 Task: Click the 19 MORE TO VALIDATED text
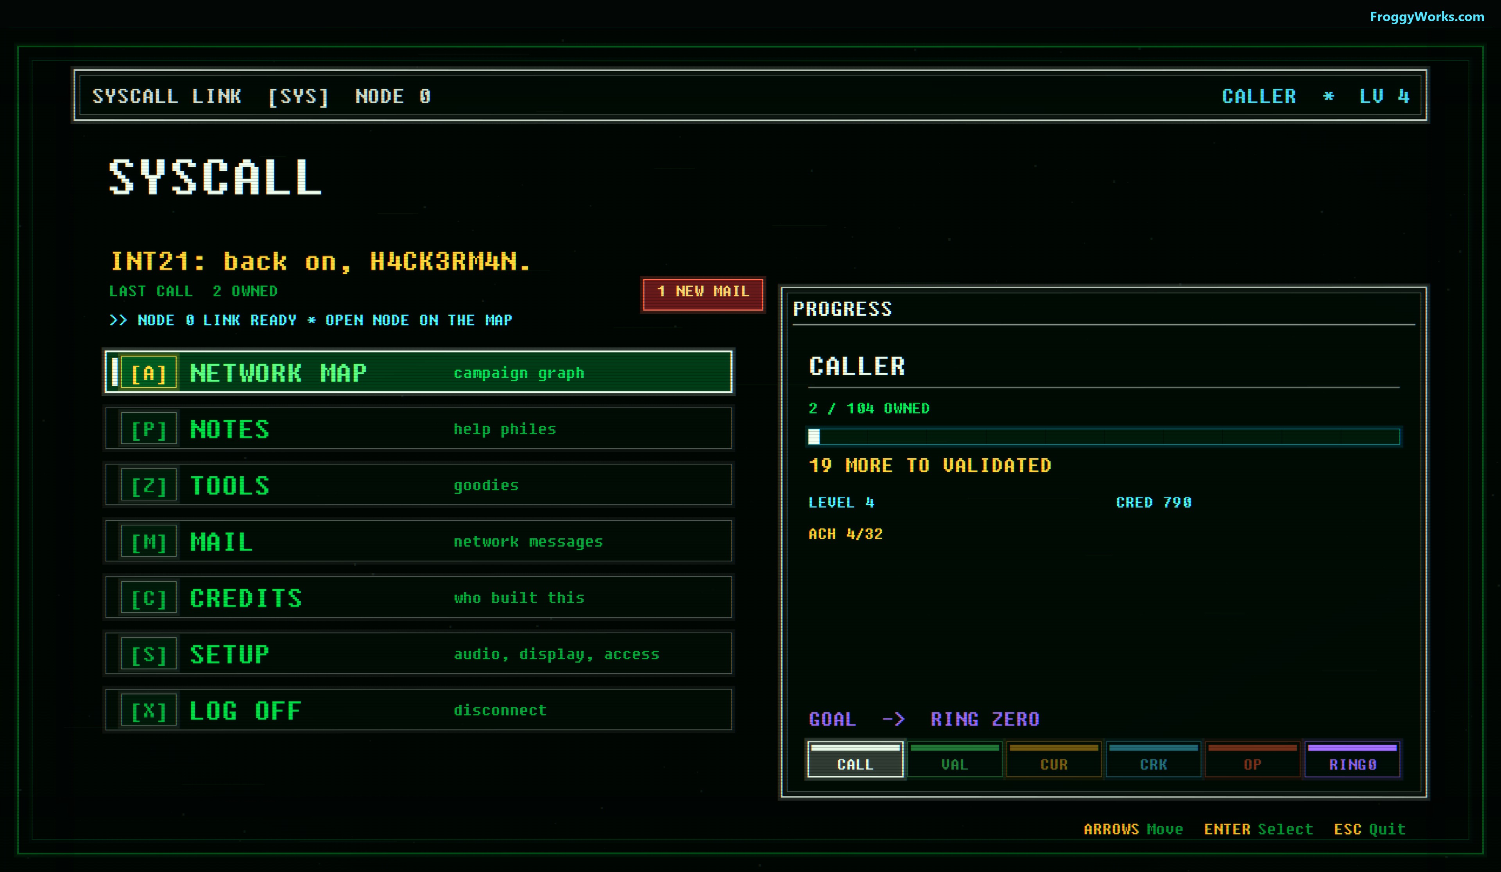point(930,465)
